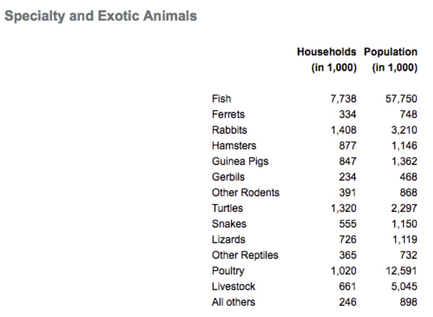
Task: Select the Livestock row label
Action: 233,287
